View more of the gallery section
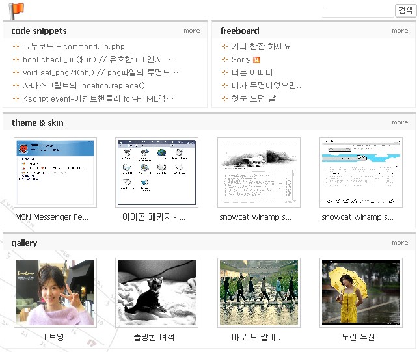Screen dimensions: 419x352 click(399, 243)
